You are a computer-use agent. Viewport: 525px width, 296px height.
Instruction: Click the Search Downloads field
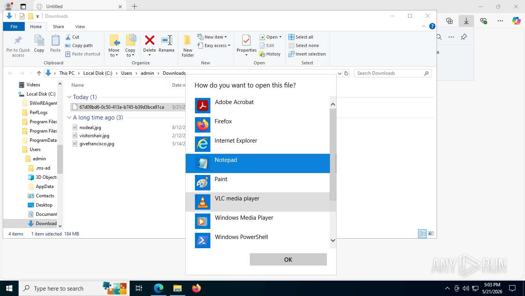pos(393,73)
